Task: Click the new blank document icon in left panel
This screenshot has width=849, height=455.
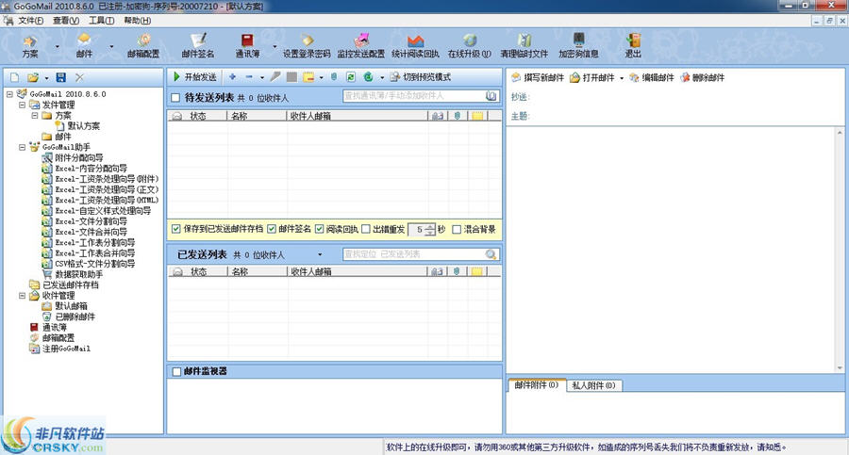Action: [x=14, y=77]
